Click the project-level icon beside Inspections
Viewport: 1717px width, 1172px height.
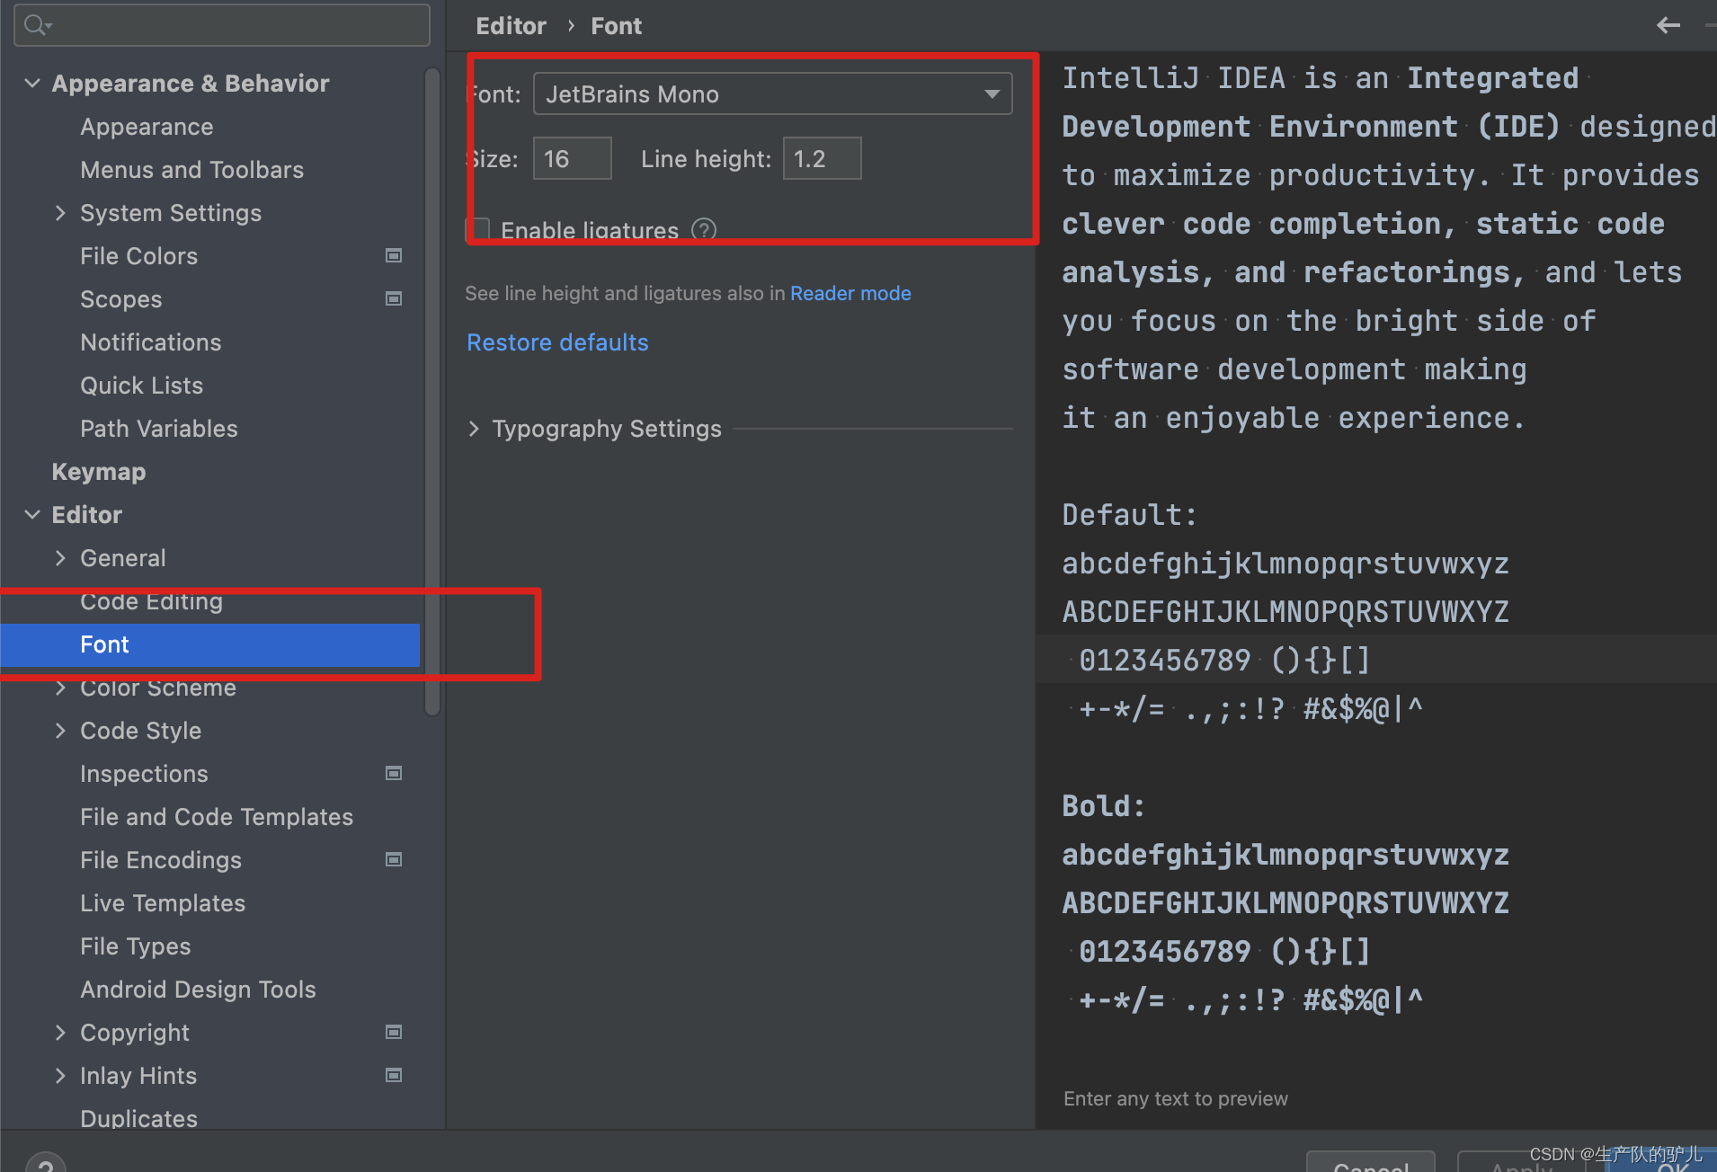pos(394,774)
